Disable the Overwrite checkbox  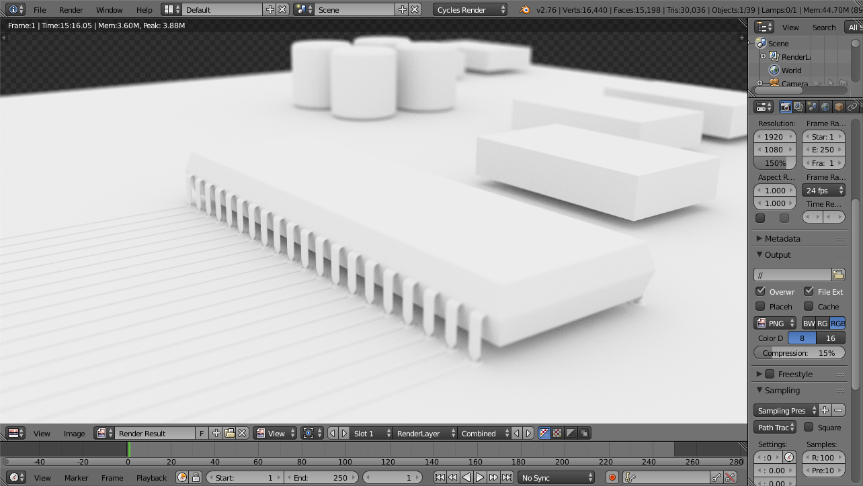[x=761, y=291]
